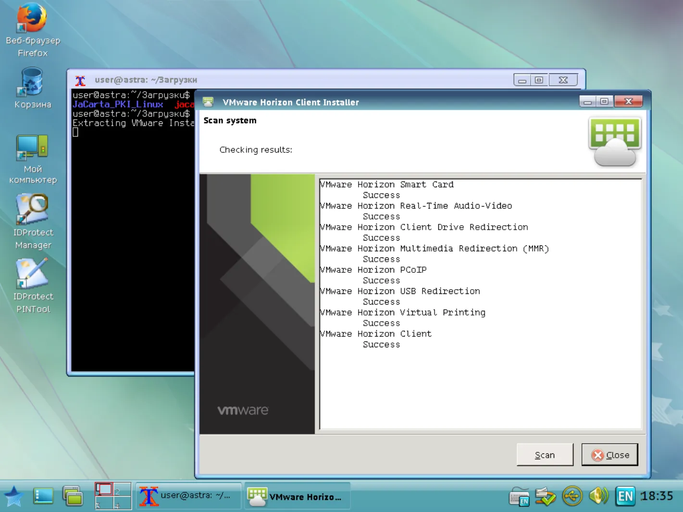683x512 pixels.
Task: Select the 'VMware Horizon Smart Card' result line
Action: [x=386, y=184]
